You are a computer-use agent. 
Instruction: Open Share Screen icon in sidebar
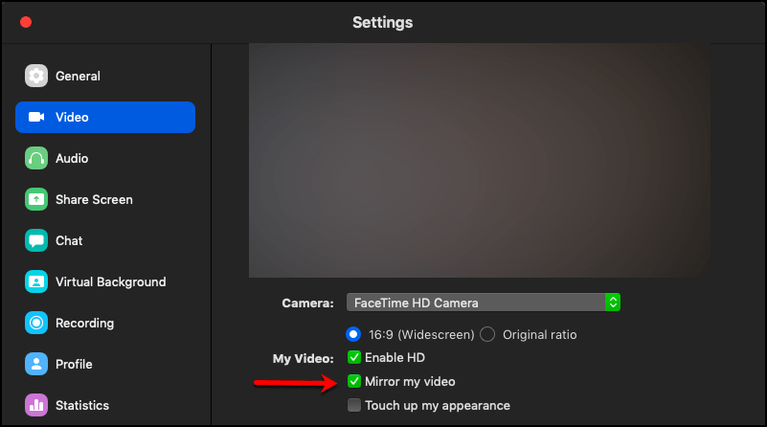(x=36, y=199)
